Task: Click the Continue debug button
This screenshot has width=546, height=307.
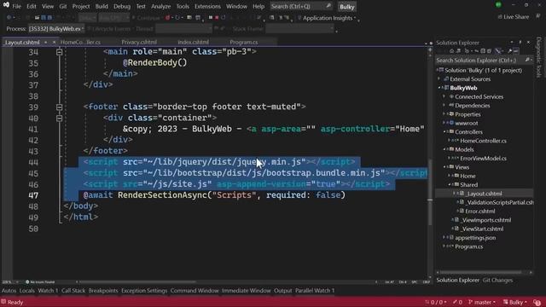Action: click(x=146, y=17)
